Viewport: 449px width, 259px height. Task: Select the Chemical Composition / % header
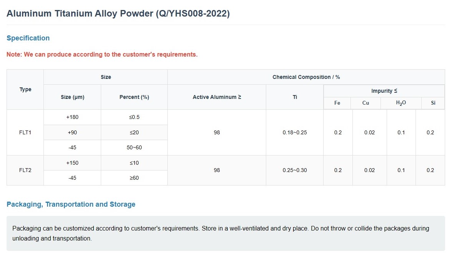coord(306,77)
